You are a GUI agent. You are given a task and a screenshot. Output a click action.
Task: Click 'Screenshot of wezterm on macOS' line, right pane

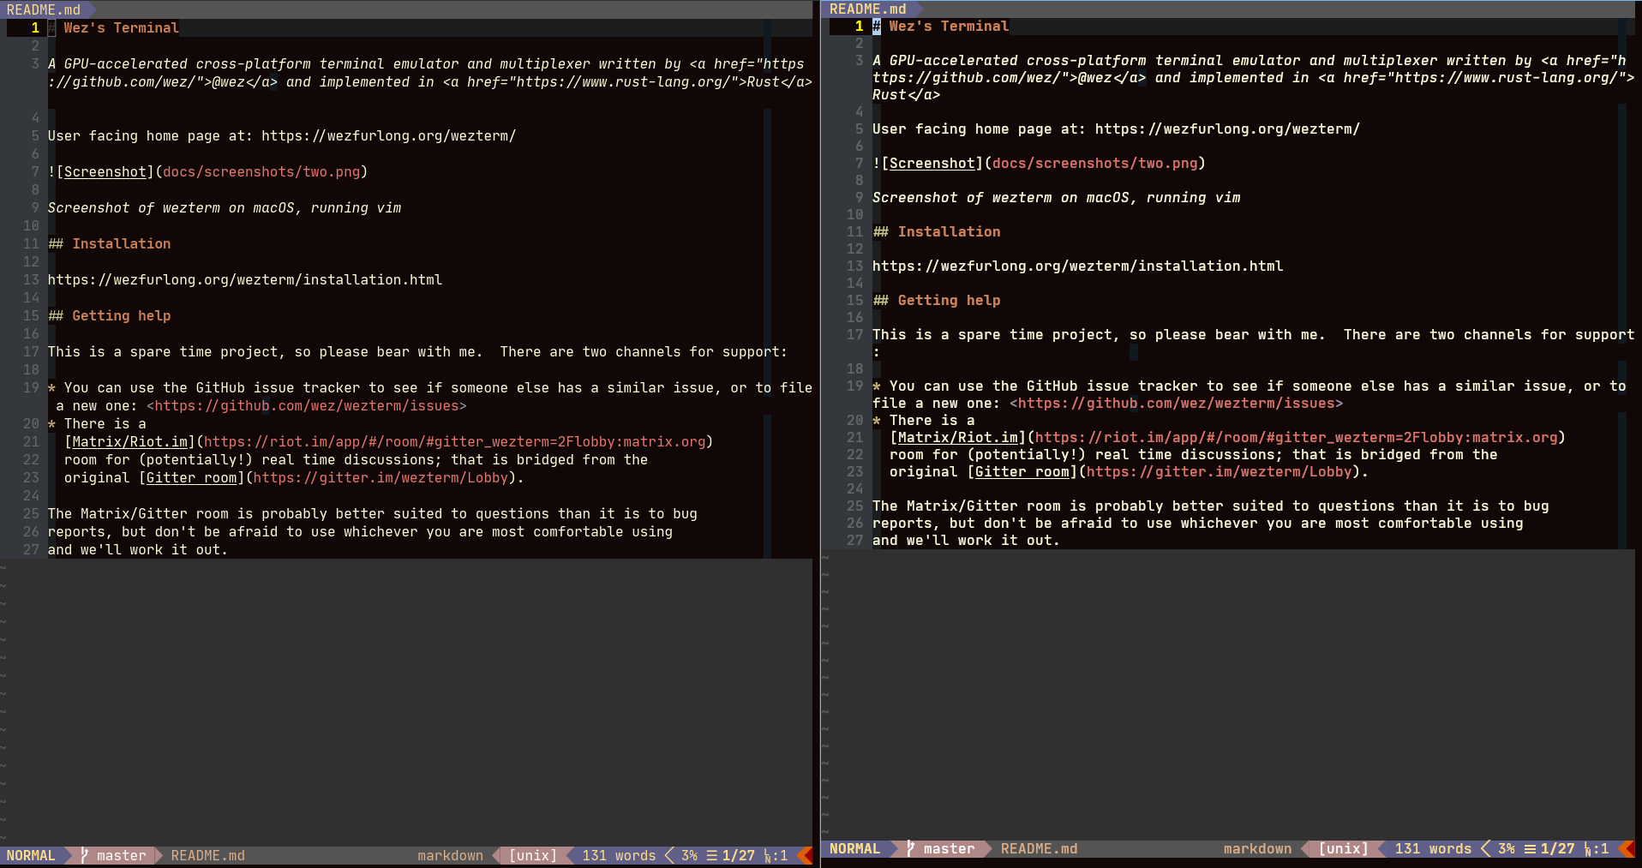[1057, 197]
